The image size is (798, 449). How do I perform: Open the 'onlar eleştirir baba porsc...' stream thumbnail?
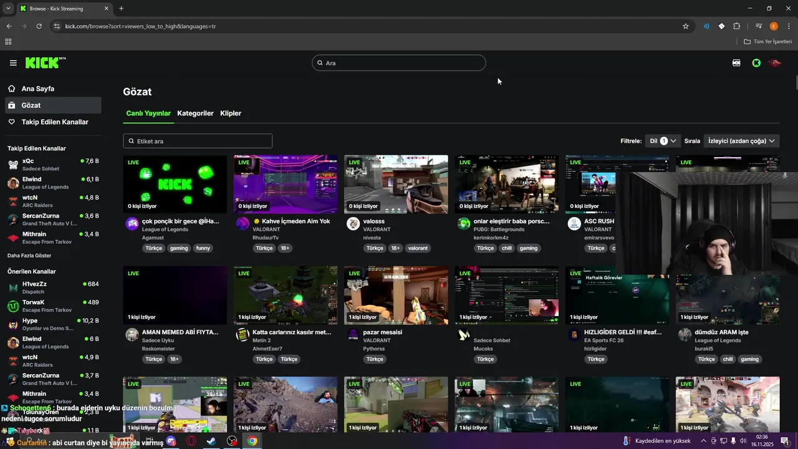pyautogui.click(x=506, y=185)
